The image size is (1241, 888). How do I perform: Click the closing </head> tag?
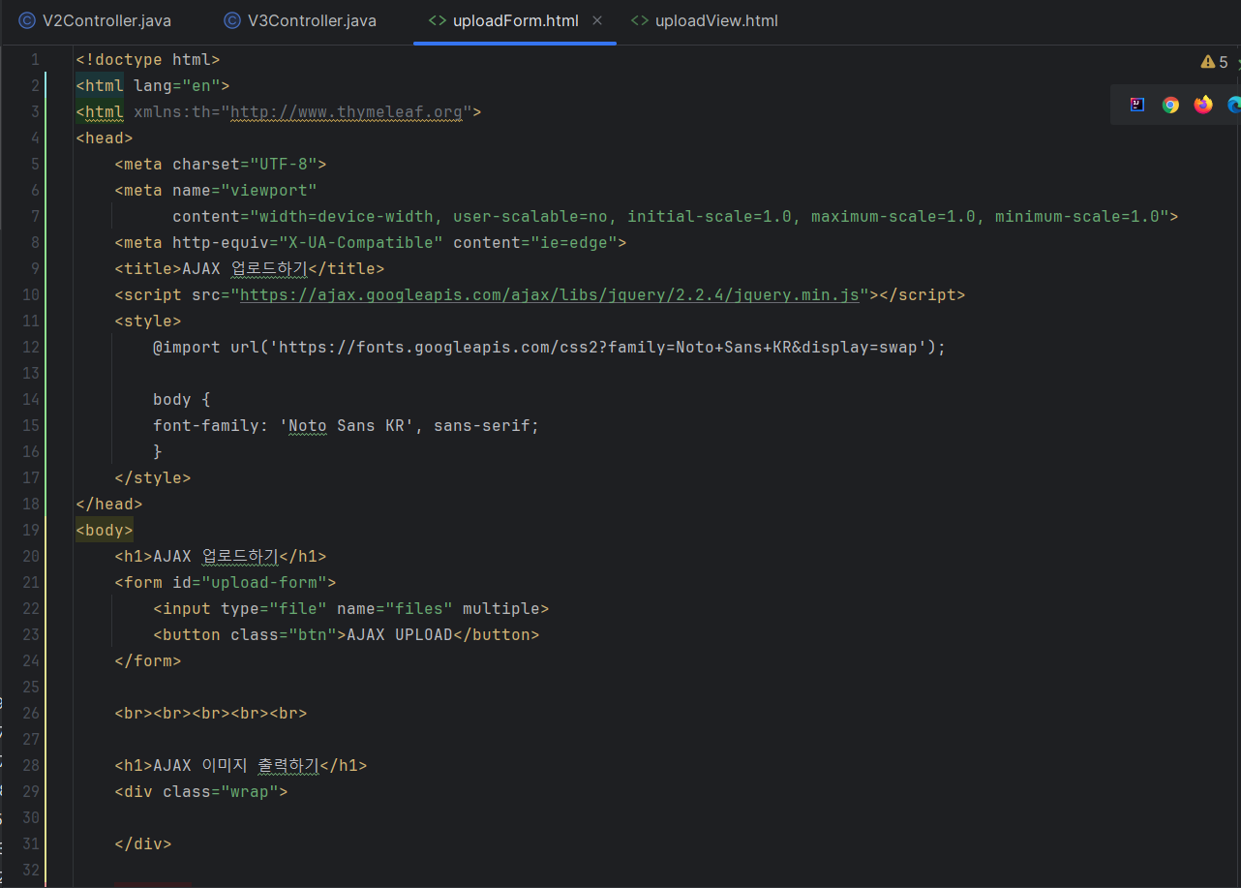(x=109, y=505)
